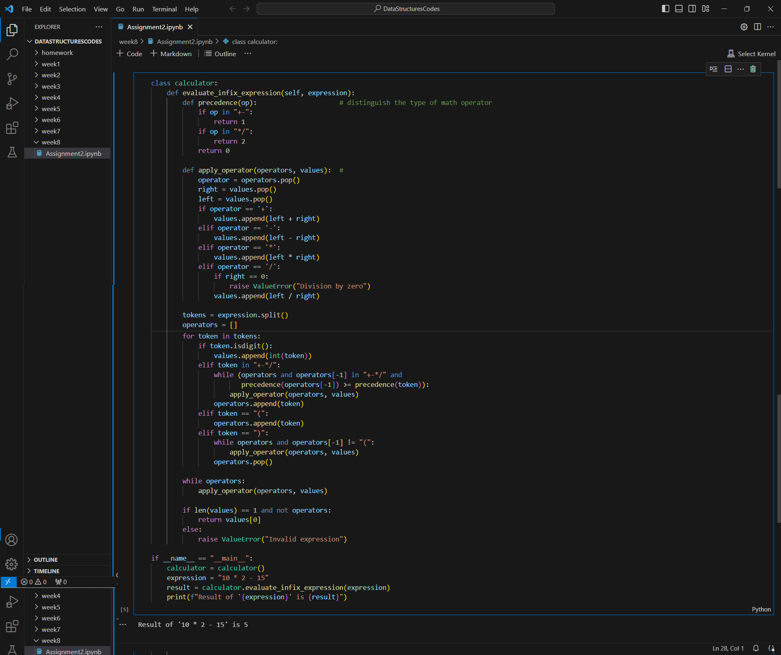Image resolution: width=781 pixels, height=655 pixels.
Task: Open the week8 breadcrumb dropdown
Action: [x=128, y=41]
